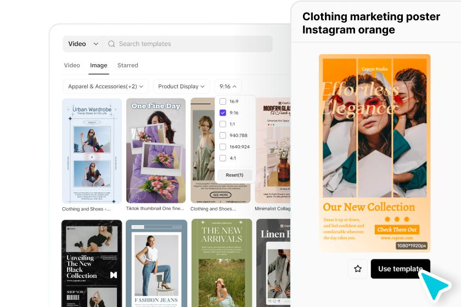461x307 pixels.
Task: Open the Linen template thumbnail
Action: tap(273, 263)
